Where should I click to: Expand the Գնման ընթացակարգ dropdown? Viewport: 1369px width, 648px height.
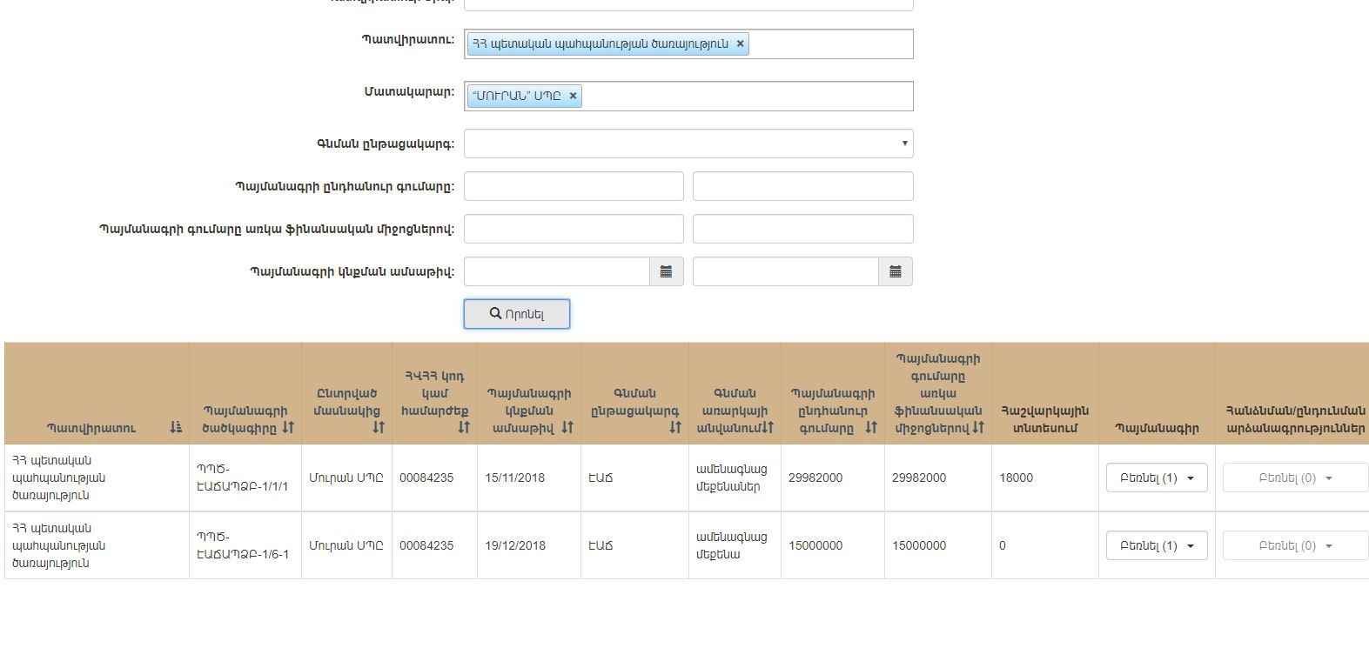pos(688,144)
